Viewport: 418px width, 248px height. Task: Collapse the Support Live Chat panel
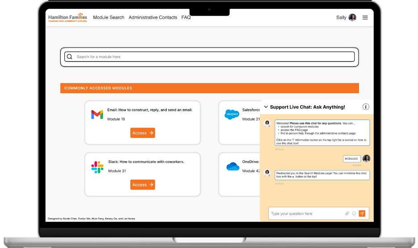(x=266, y=107)
